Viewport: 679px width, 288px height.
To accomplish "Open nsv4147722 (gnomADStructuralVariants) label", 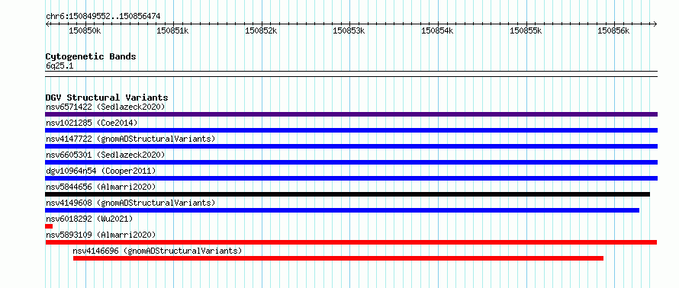I will point(130,139).
